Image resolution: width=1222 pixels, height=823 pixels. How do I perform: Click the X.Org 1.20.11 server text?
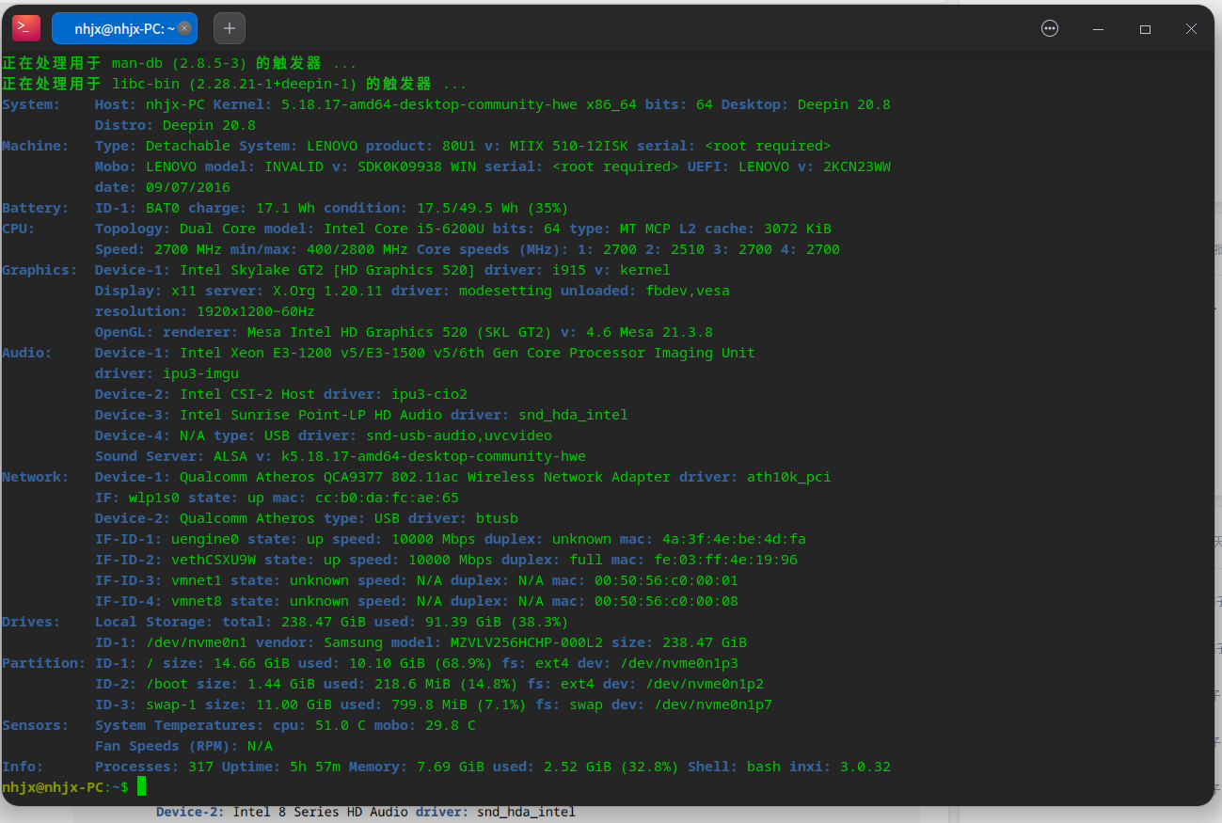(x=327, y=291)
